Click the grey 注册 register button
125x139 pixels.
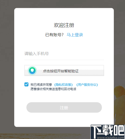click(64, 107)
